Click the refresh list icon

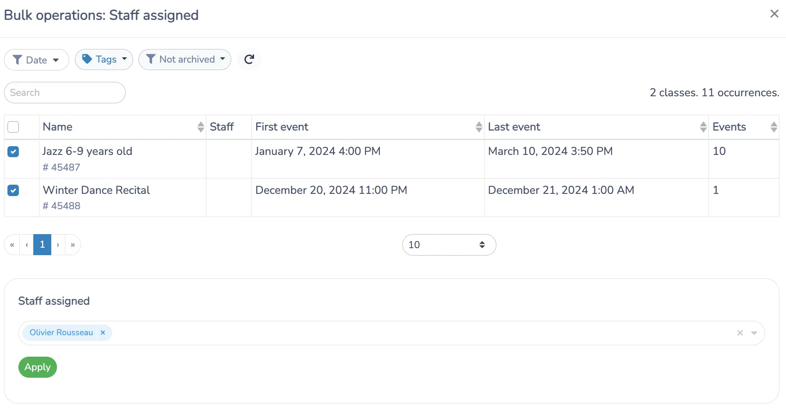249,60
